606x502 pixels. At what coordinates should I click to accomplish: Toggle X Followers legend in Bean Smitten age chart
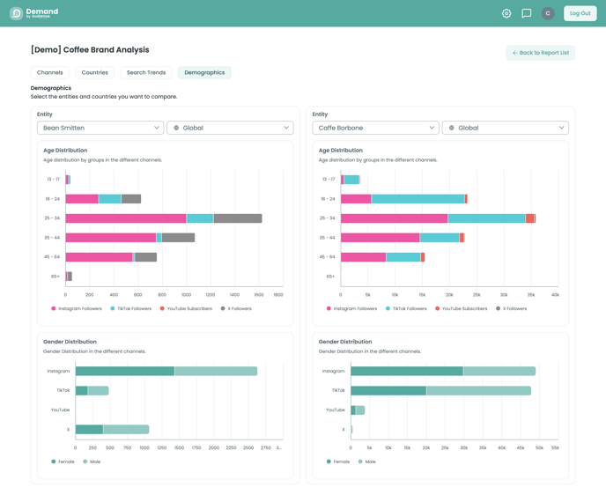(236, 309)
